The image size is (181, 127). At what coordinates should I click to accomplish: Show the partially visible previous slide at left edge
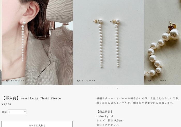(1, 42)
